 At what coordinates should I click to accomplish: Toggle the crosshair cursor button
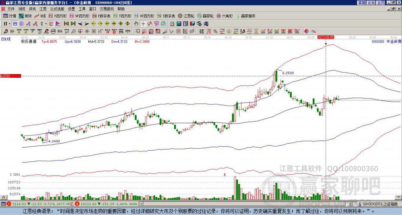pos(143,24)
